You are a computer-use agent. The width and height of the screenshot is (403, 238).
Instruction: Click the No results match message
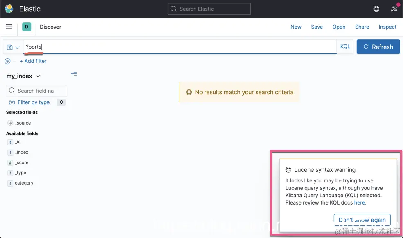click(244, 92)
